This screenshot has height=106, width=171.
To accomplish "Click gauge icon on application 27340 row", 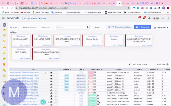I will click(51, 79).
